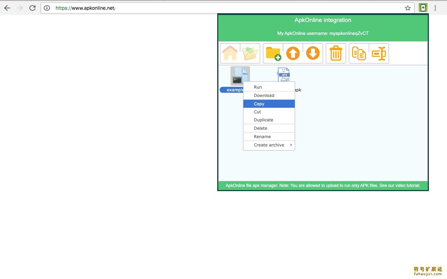Viewport: 447px width, 279px height.
Task: Open the Chrome three-dot menu
Action: 435,8
